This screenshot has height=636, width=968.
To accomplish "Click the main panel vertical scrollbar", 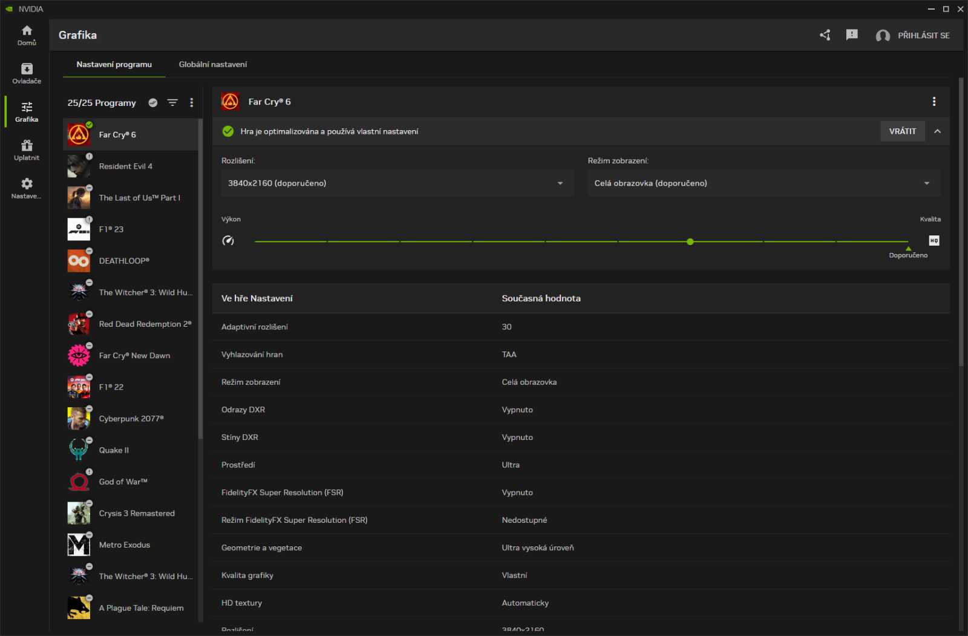I will point(961,221).
